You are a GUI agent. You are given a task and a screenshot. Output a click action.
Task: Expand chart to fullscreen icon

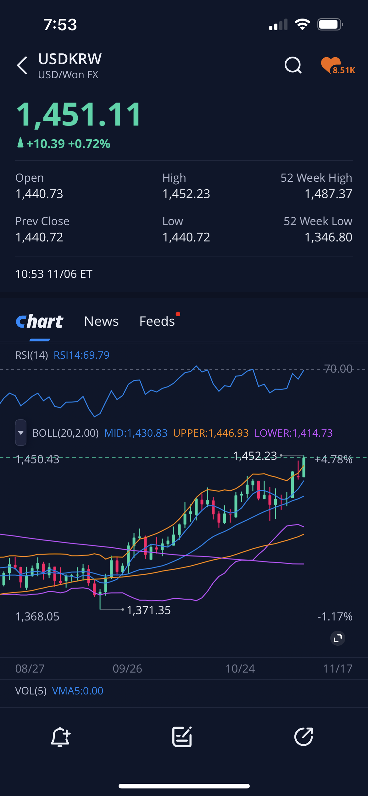point(338,638)
